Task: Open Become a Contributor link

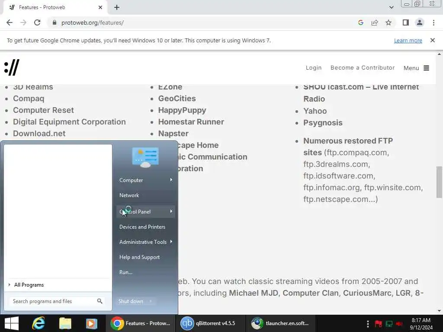Action: [363, 68]
